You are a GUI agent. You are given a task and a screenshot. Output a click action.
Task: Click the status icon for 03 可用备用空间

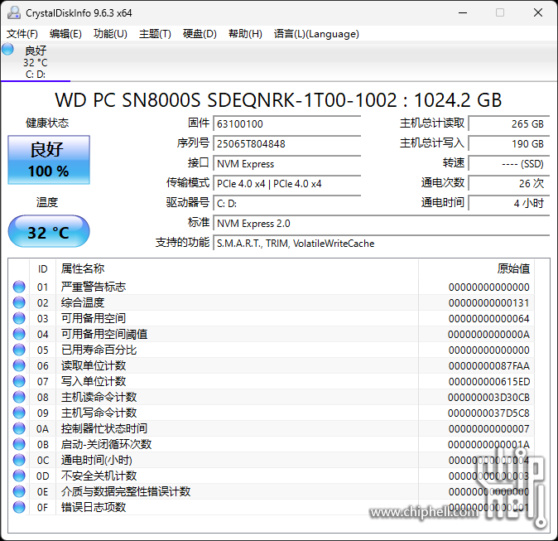(x=19, y=318)
